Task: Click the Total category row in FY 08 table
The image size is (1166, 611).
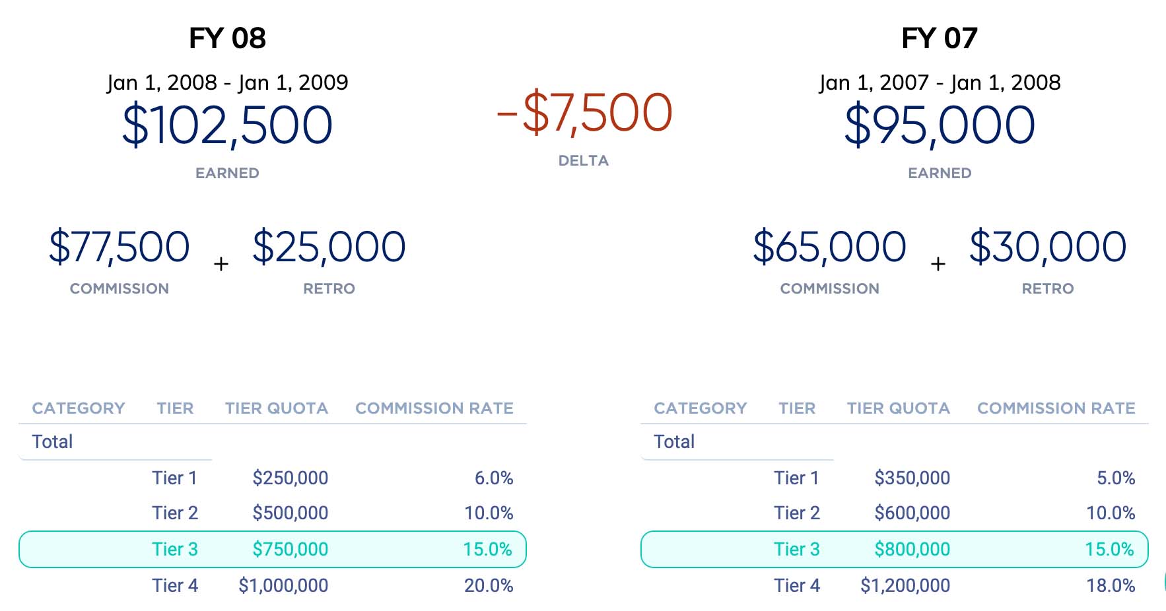Action: coord(53,441)
